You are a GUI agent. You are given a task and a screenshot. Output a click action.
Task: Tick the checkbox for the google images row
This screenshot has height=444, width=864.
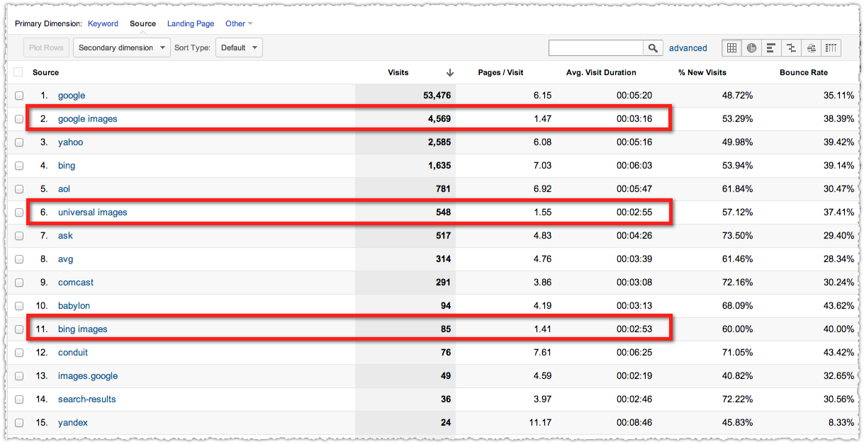[x=19, y=119]
